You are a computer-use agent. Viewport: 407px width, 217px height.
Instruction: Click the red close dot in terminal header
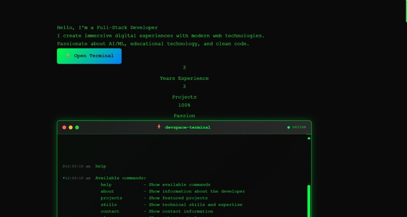(x=64, y=127)
